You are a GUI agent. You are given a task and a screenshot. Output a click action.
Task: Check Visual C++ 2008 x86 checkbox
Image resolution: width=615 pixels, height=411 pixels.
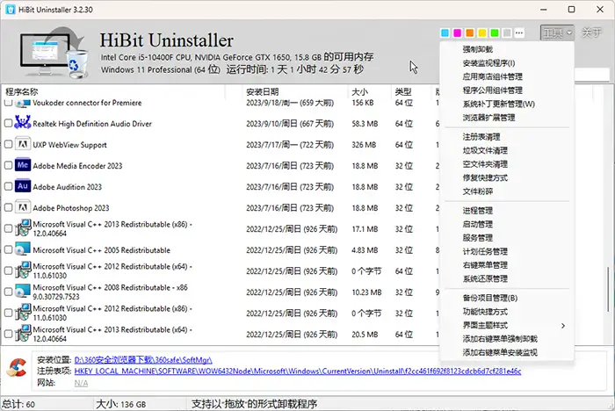[x=8, y=292]
